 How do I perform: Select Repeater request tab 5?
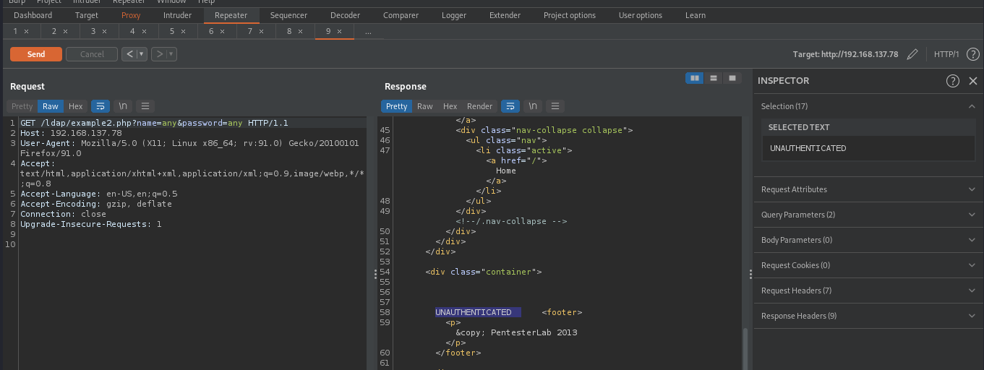click(x=172, y=32)
